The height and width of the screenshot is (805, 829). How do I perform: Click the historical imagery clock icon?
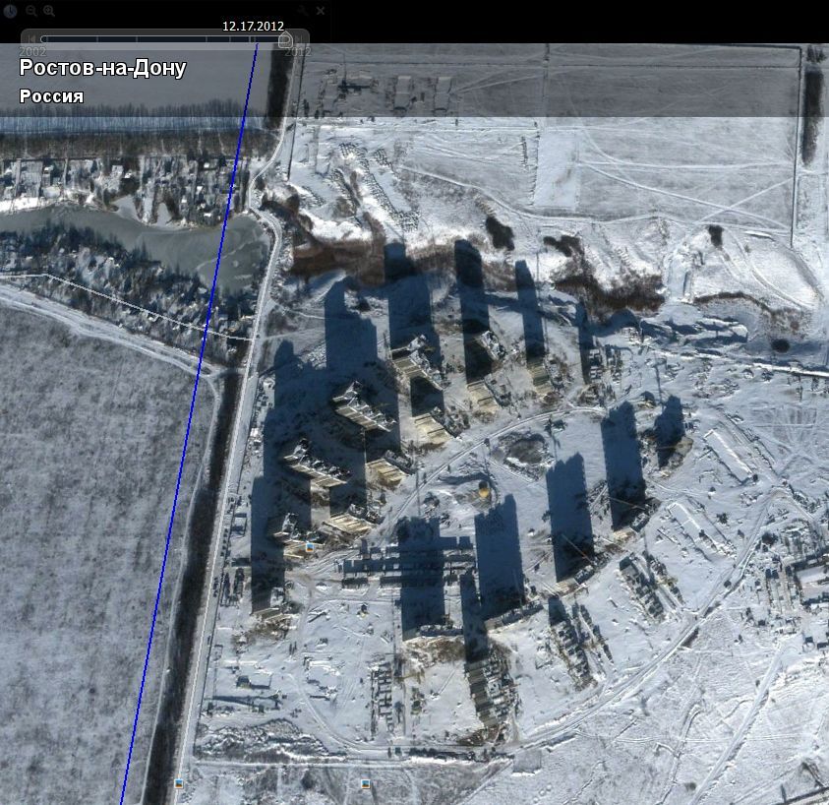coord(10,11)
